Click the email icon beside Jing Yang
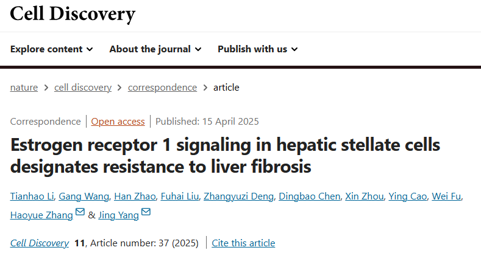The width and height of the screenshot is (481, 253). tap(146, 212)
